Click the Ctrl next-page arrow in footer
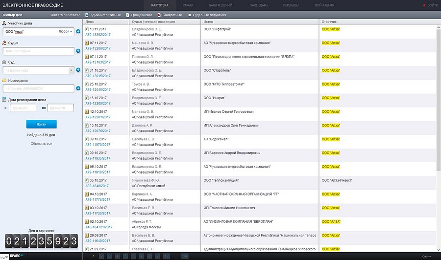 (426, 257)
